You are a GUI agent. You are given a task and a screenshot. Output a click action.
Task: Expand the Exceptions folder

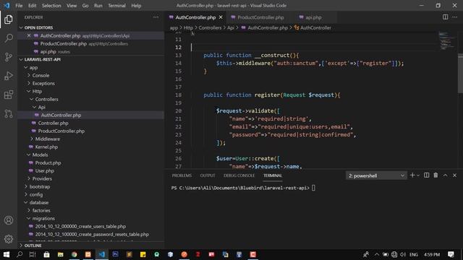click(x=43, y=84)
